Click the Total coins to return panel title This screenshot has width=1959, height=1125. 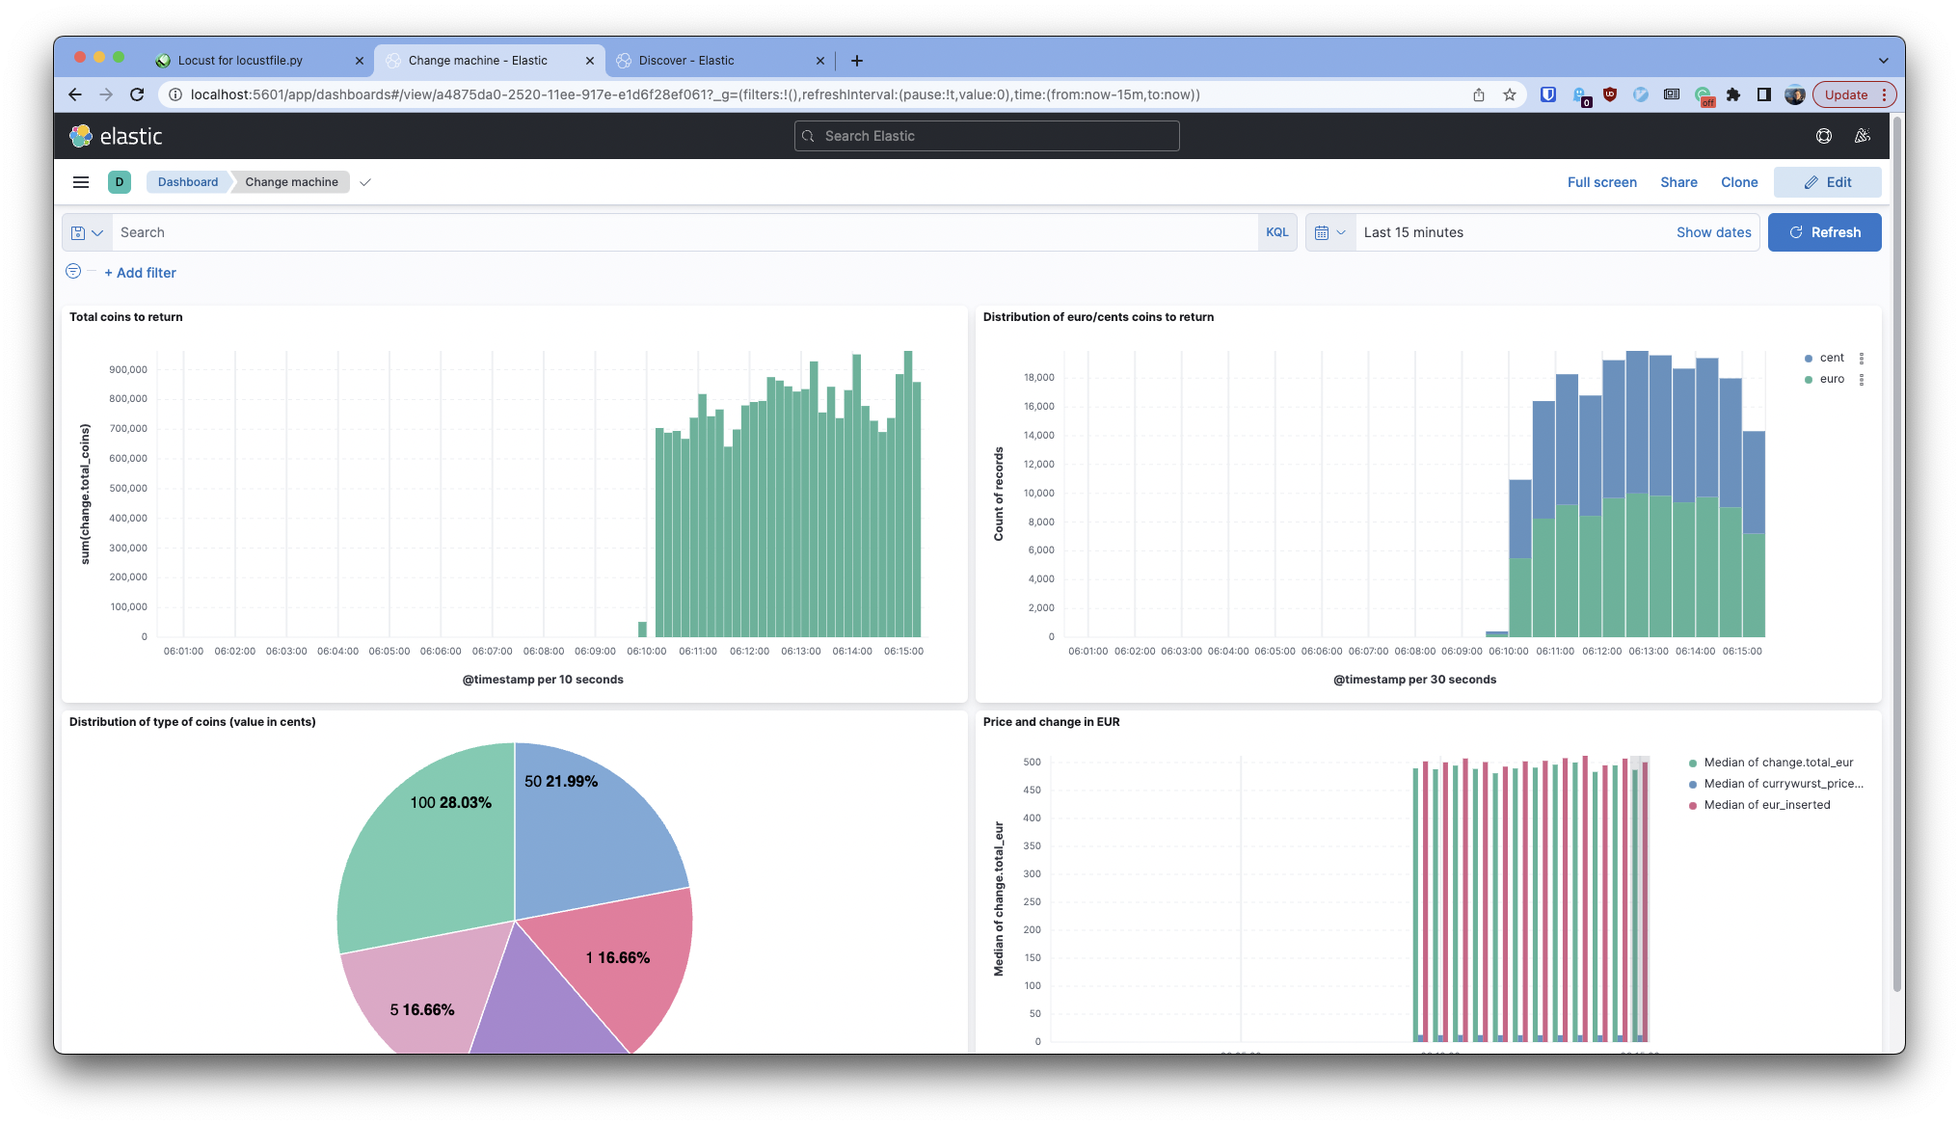[125, 317]
